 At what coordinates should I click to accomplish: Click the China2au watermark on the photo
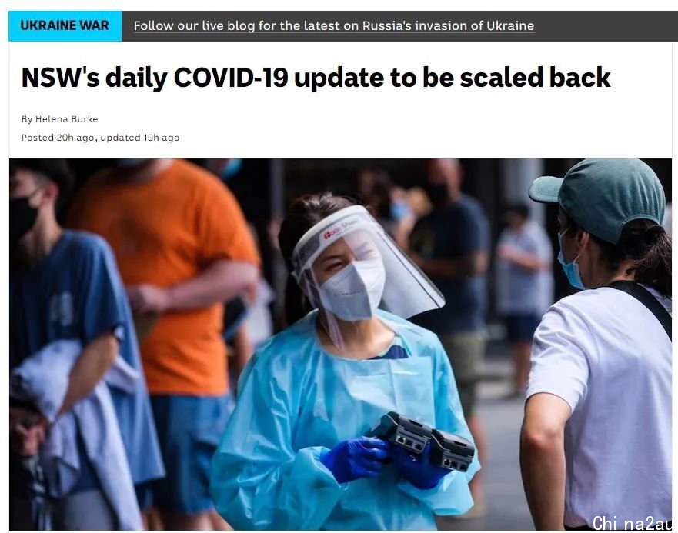[x=632, y=523]
